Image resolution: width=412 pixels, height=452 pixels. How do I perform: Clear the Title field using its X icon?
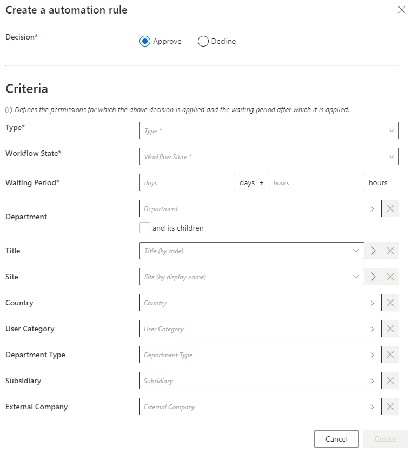point(390,251)
